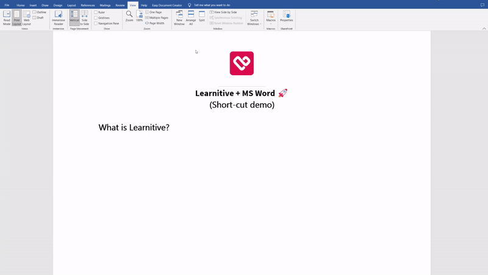Open the Review ribbon tab

point(120,5)
